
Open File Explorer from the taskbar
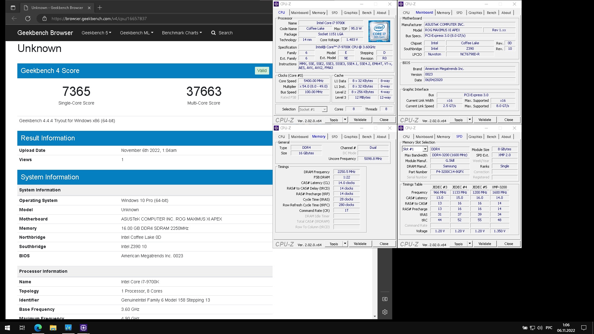(53, 328)
